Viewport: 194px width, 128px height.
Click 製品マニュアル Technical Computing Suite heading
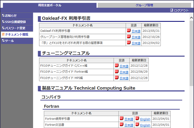88,88
